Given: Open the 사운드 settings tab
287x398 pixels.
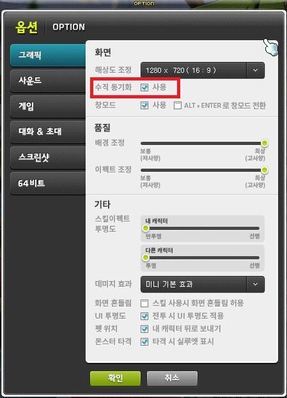Looking at the screenshot, I should click(x=48, y=81).
